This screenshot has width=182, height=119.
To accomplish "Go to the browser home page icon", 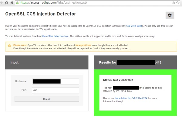I will click(x=12, y=3).
